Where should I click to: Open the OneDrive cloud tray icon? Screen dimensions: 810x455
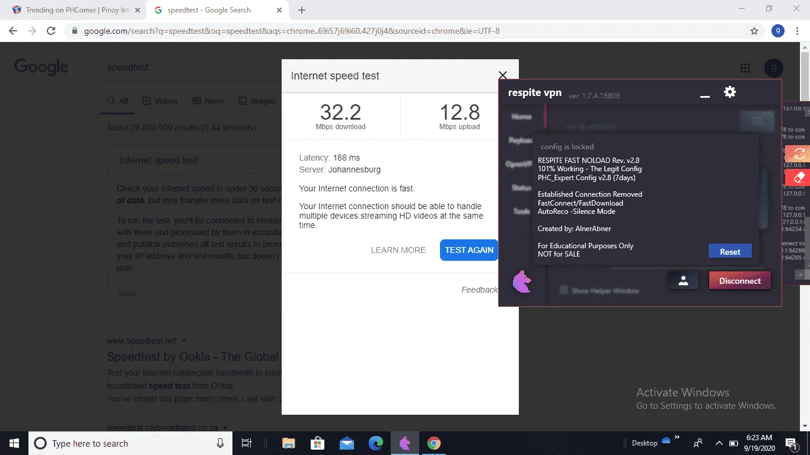coord(666,440)
